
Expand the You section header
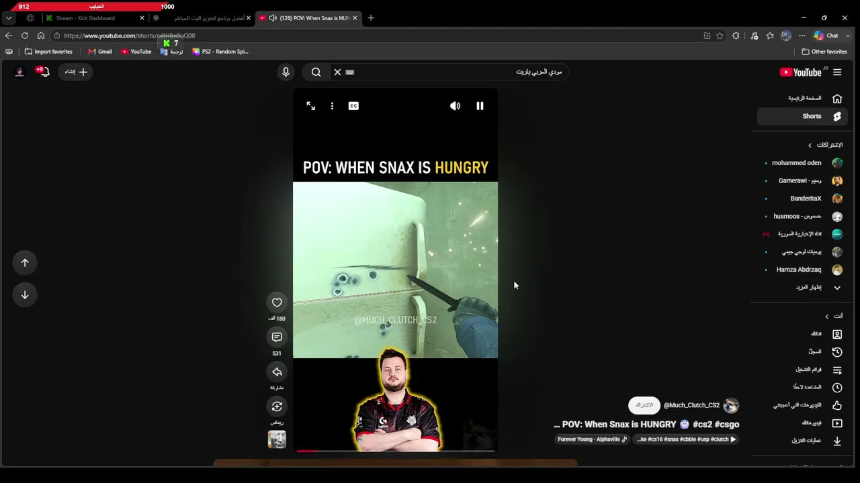tap(834, 316)
